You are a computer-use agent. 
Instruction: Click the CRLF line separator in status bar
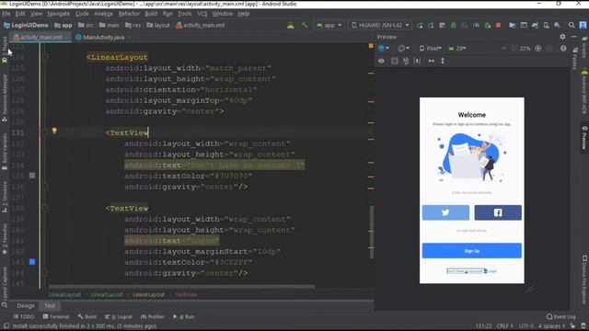click(x=504, y=326)
